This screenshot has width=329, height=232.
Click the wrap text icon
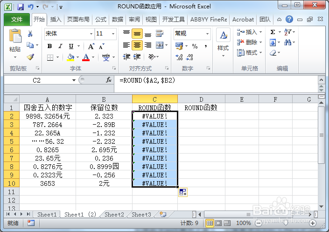(x=160, y=34)
